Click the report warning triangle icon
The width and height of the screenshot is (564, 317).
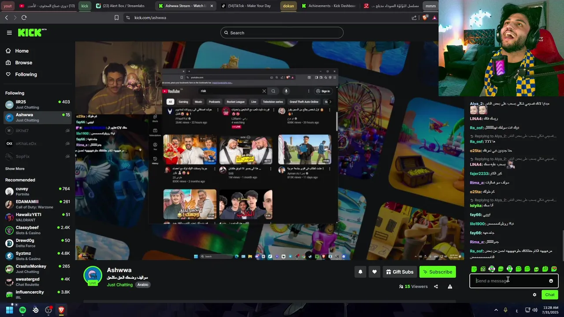tap(450, 287)
